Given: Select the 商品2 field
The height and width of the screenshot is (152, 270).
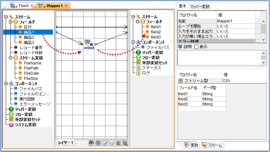Looking at the screenshot, I should pos(29,37).
